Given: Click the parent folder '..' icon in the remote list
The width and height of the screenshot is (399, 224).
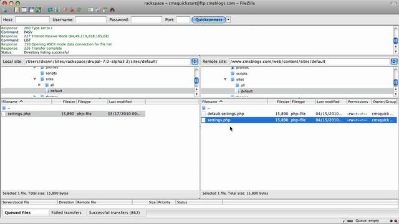Looking at the screenshot, I should [x=204, y=108].
